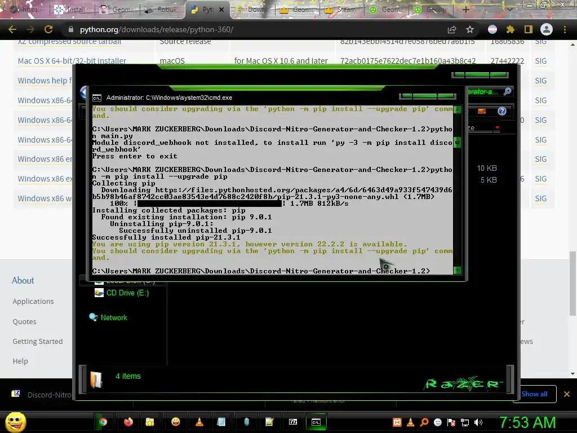Open the Chrome profile avatar
Viewport: 577px width, 433px height.
(x=547, y=29)
